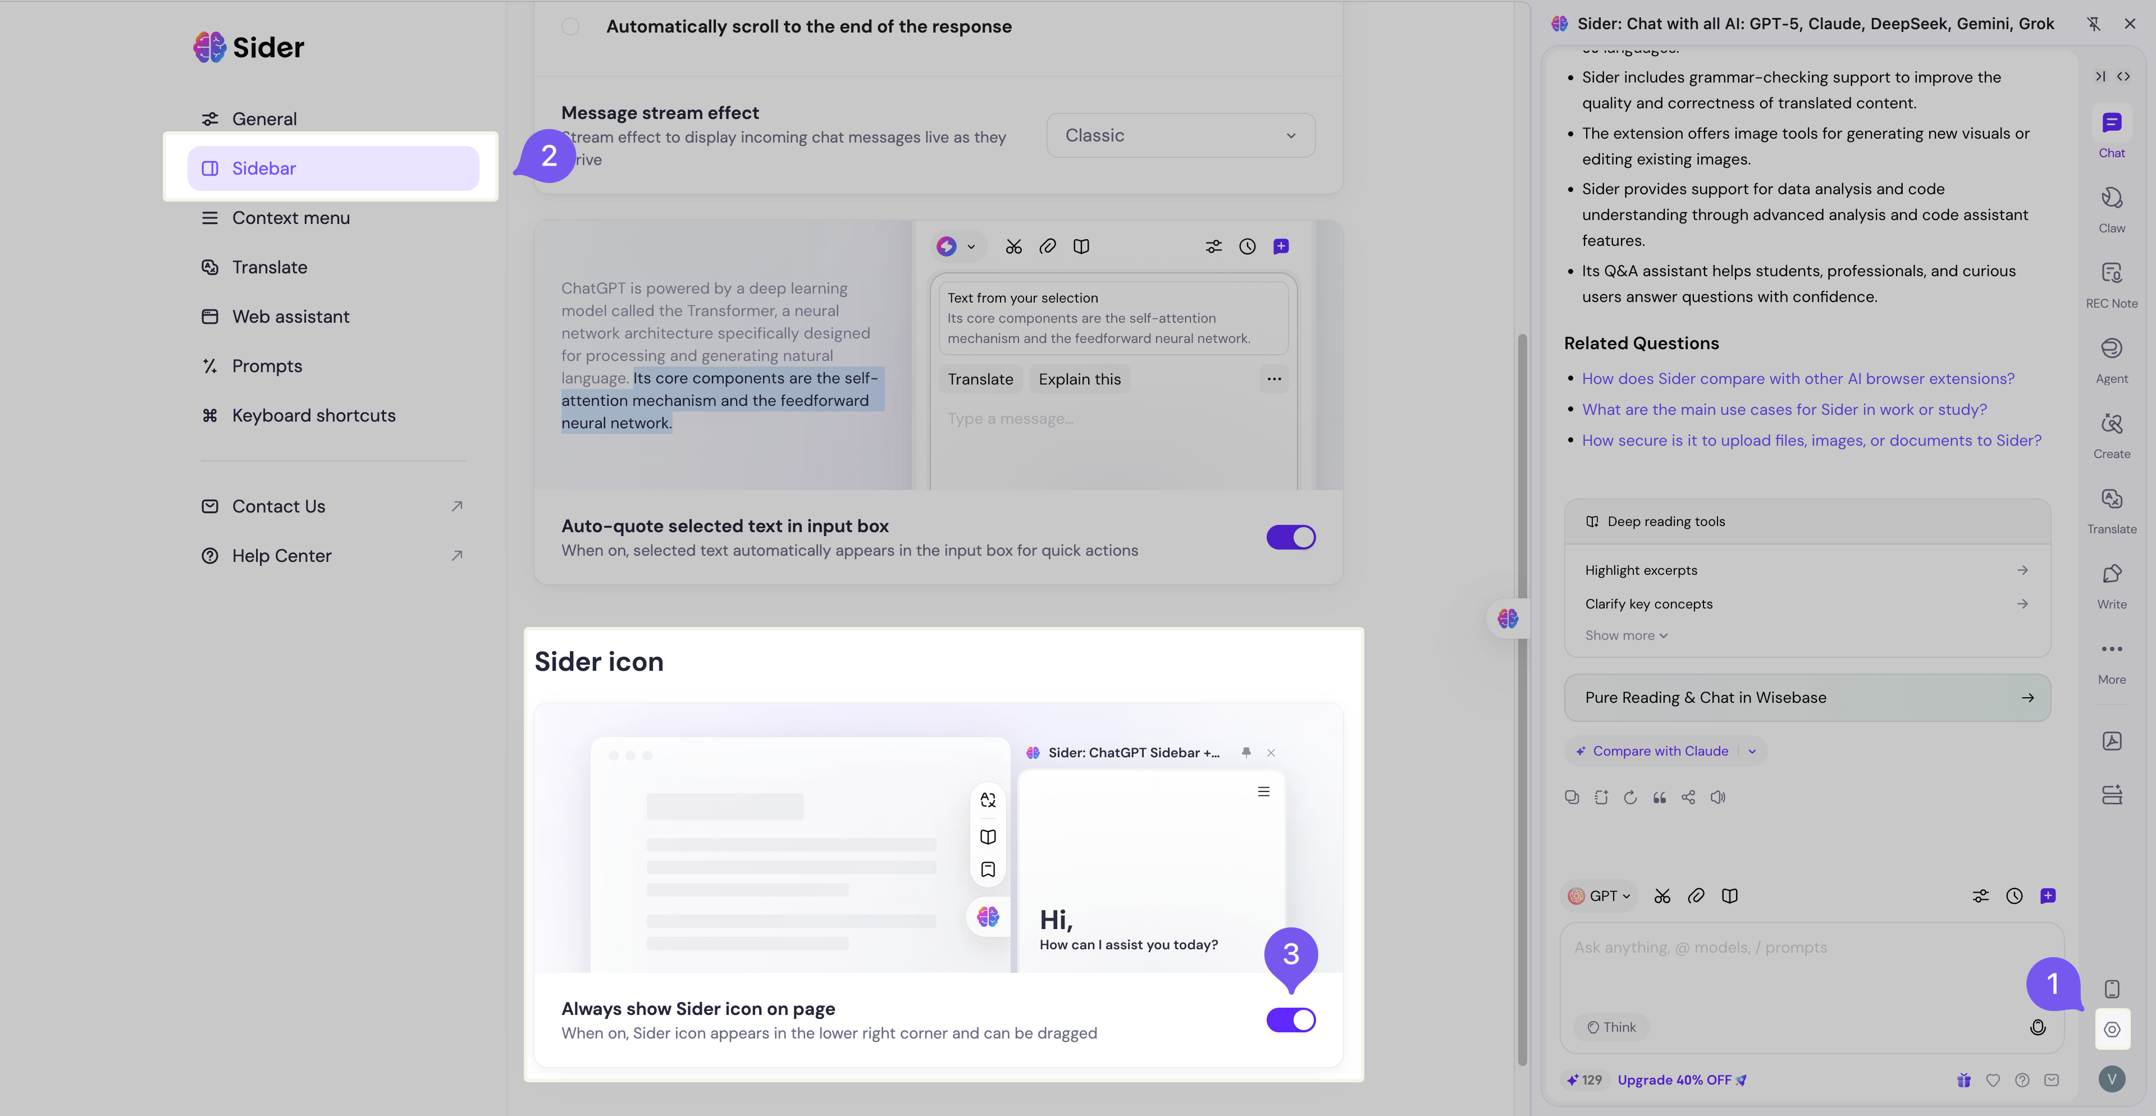Click the Compare with Claude button

tap(1652, 751)
